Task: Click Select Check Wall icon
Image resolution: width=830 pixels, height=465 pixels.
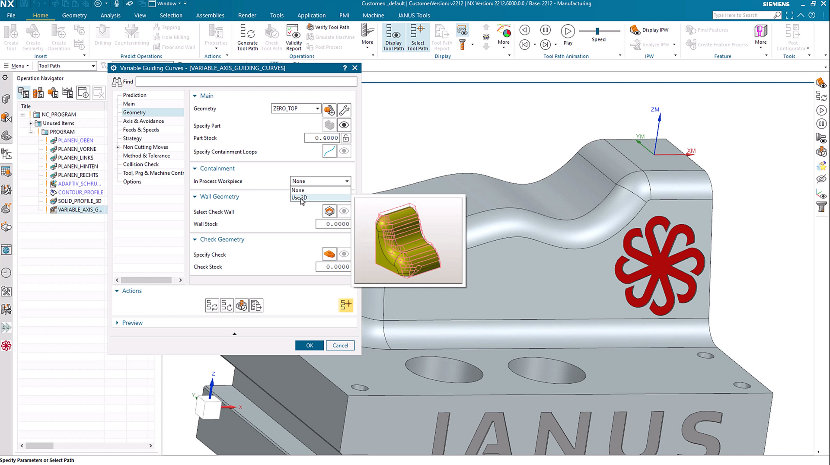Action: (x=329, y=211)
